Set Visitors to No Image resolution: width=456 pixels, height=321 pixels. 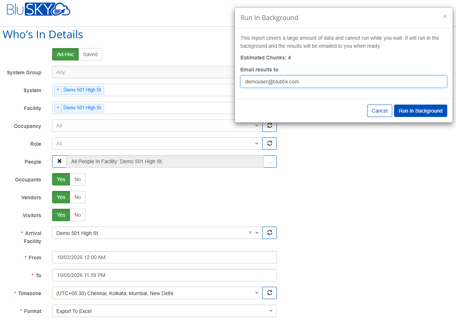tap(78, 215)
